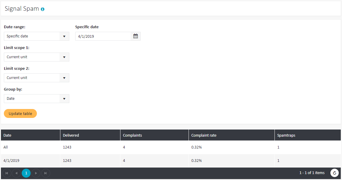
Task: Open spamtraps count link in All row
Action: click(278, 147)
